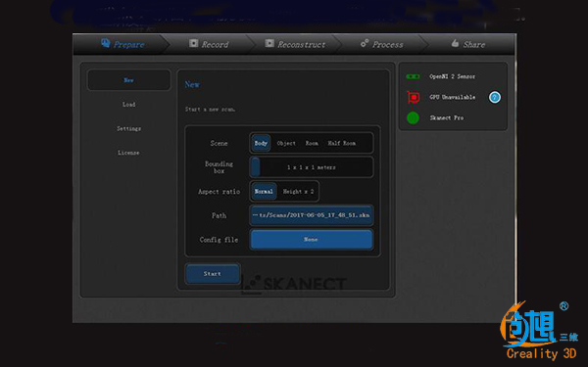Choose Object scene type
The height and width of the screenshot is (367, 588).
tap(286, 143)
